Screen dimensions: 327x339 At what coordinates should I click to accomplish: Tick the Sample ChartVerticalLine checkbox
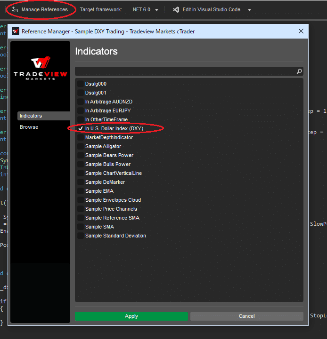(x=81, y=173)
